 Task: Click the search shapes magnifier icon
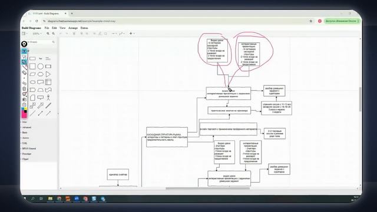point(54,42)
